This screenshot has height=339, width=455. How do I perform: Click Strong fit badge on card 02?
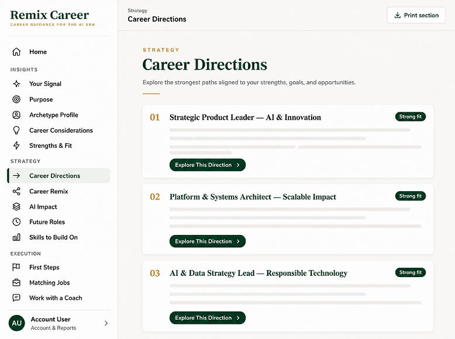point(411,196)
